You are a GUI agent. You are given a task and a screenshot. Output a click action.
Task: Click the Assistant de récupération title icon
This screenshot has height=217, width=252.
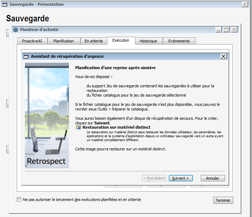(26, 56)
